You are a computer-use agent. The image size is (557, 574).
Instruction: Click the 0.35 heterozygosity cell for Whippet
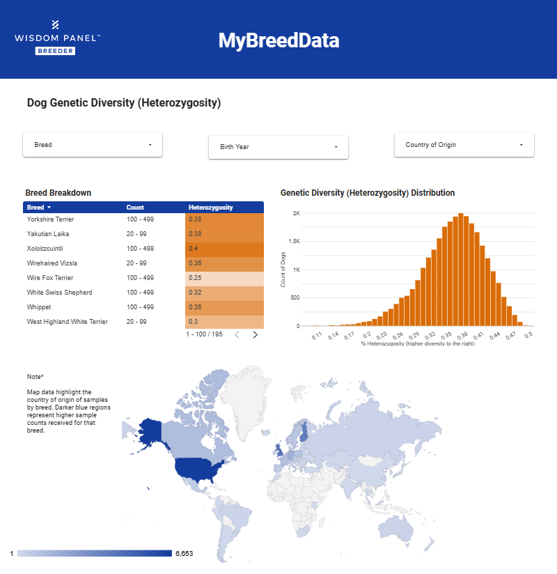click(224, 308)
